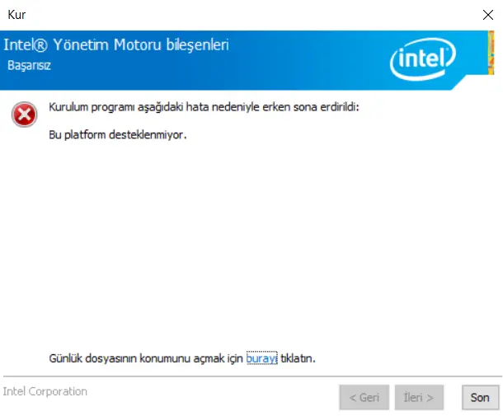503x416 pixels.
Task: Click the red error X icon
Action: [25, 115]
